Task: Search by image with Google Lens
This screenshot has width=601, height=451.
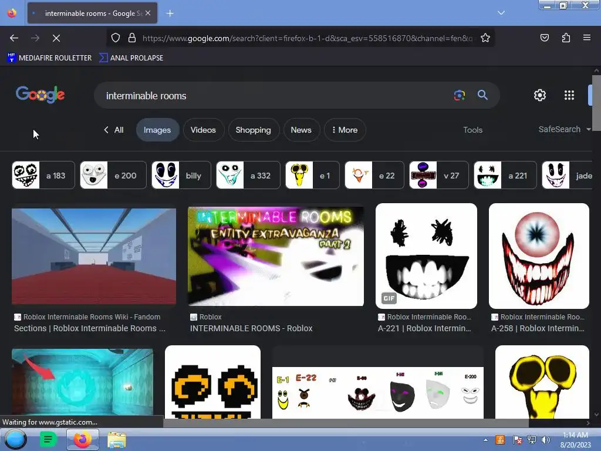Action: pos(459,95)
